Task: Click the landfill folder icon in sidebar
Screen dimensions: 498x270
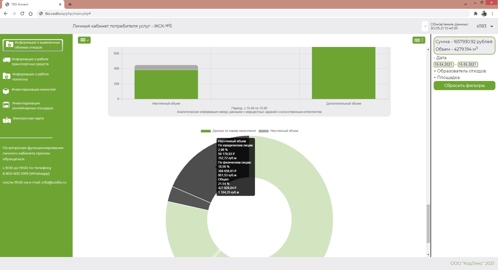Action: (x=6, y=76)
